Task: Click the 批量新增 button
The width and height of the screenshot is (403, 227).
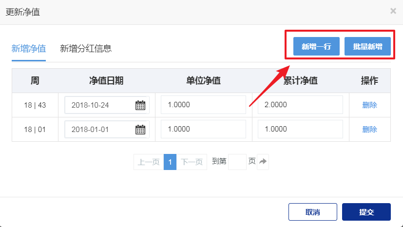Action: click(x=367, y=47)
